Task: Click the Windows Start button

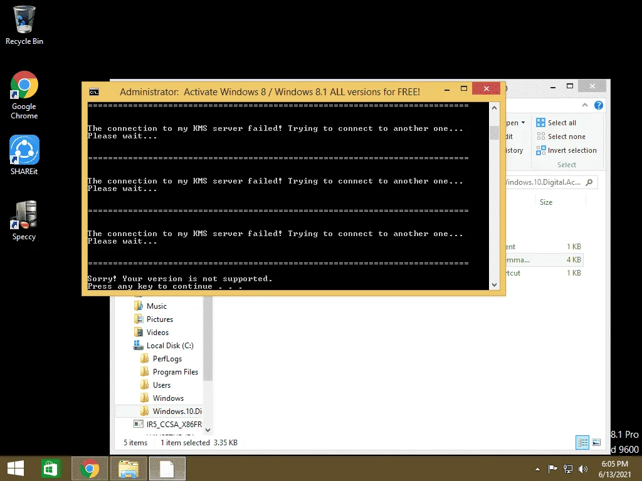Action: (x=16, y=468)
